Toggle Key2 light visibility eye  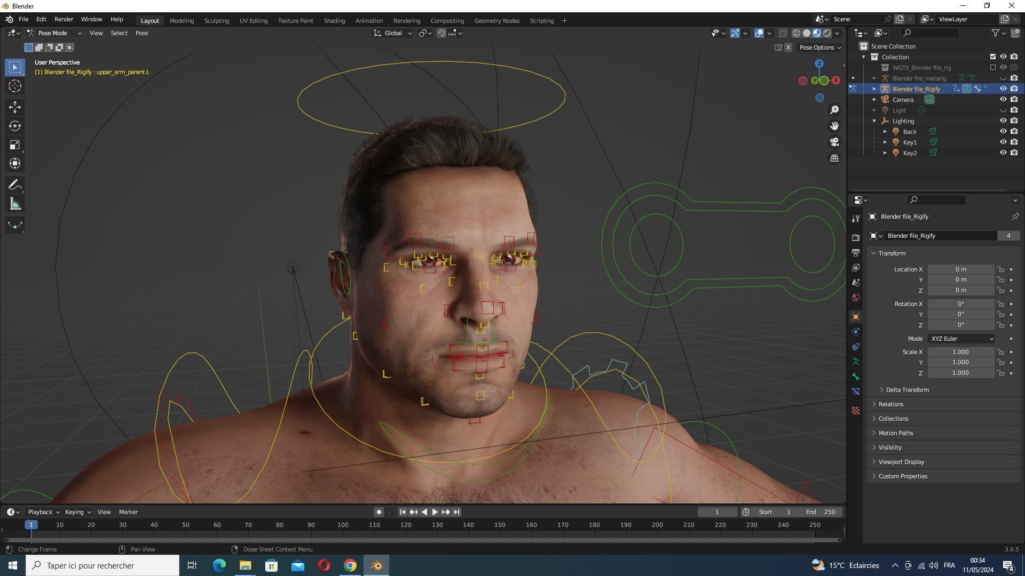1003,153
